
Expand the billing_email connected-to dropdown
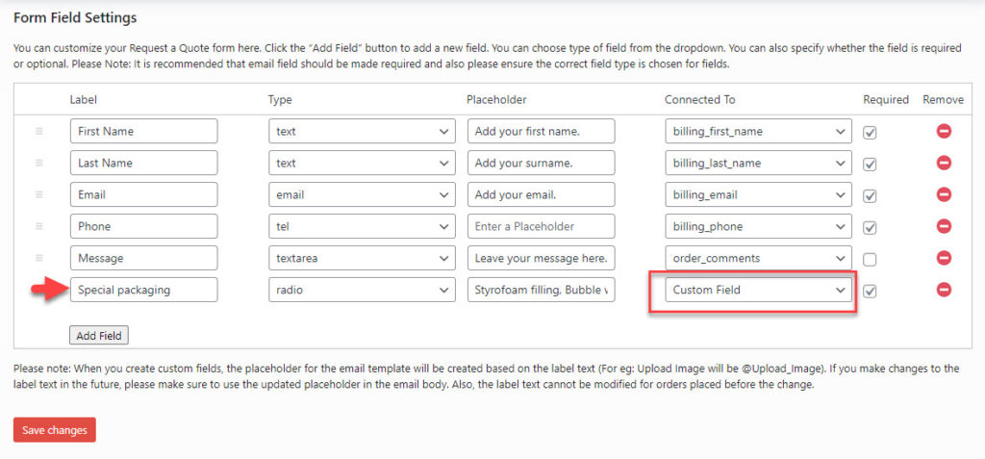(x=758, y=195)
